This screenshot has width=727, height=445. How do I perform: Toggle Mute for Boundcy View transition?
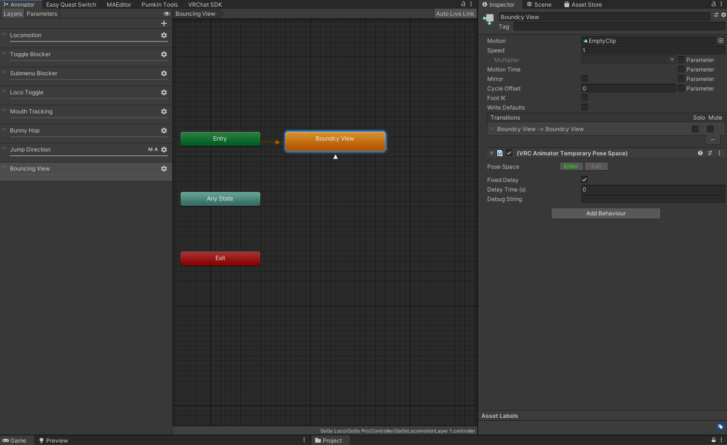(710, 129)
